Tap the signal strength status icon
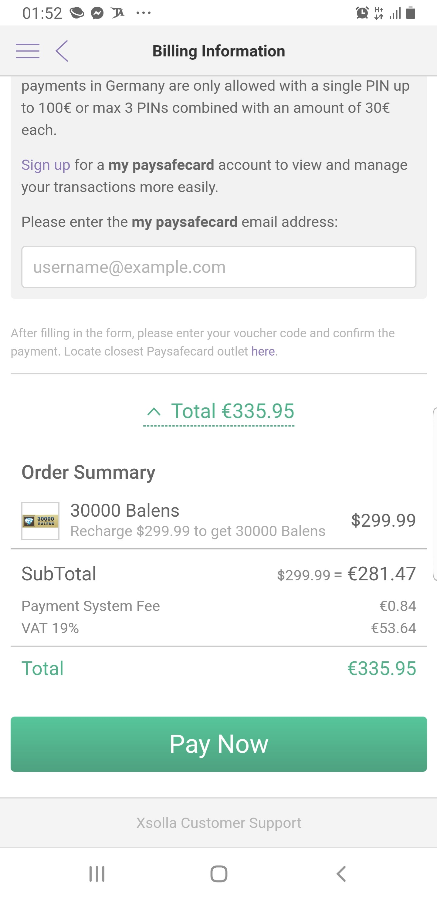The width and height of the screenshot is (437, 898). [395, 13]
